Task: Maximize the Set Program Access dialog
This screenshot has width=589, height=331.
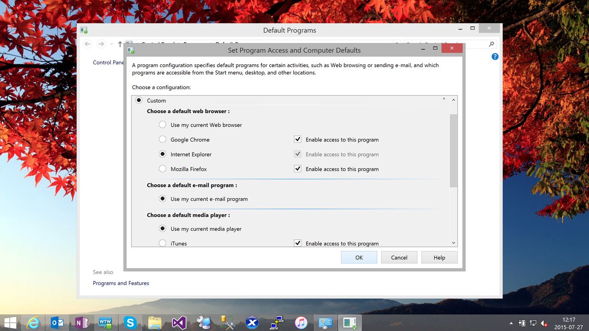Action: 435,48
